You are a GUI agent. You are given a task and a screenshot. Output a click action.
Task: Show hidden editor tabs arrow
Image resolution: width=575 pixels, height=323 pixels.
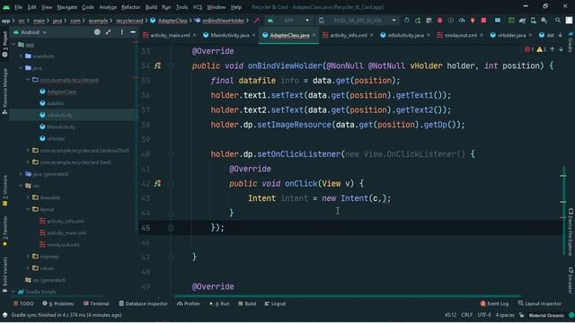point(560,35)
